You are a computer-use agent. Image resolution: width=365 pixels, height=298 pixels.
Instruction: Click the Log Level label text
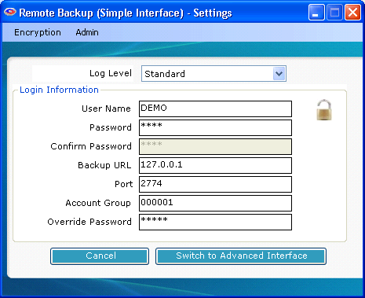111,73
